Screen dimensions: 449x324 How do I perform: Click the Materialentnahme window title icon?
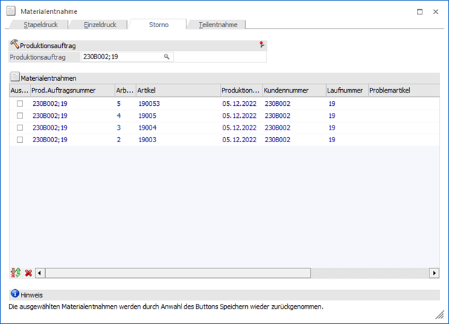coord(10,11)
